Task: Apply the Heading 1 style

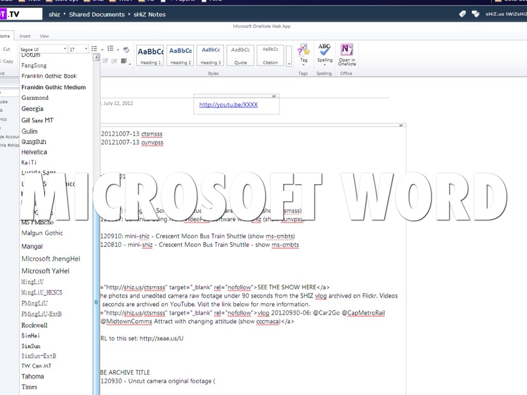Action: tap(150, 55)
